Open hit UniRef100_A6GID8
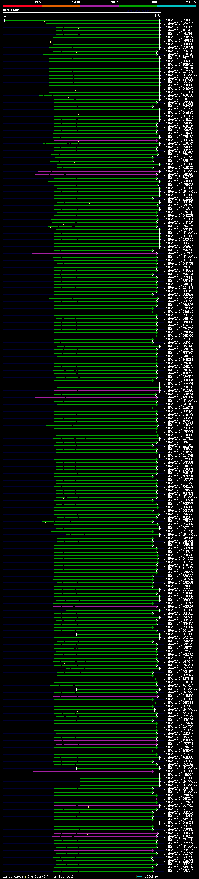The image size is (199, 879). coord(178,96)
